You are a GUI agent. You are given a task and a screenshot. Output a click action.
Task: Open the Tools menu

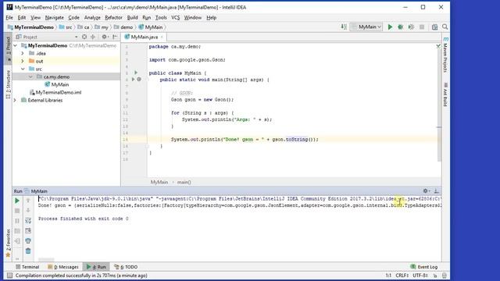point(161,17)
